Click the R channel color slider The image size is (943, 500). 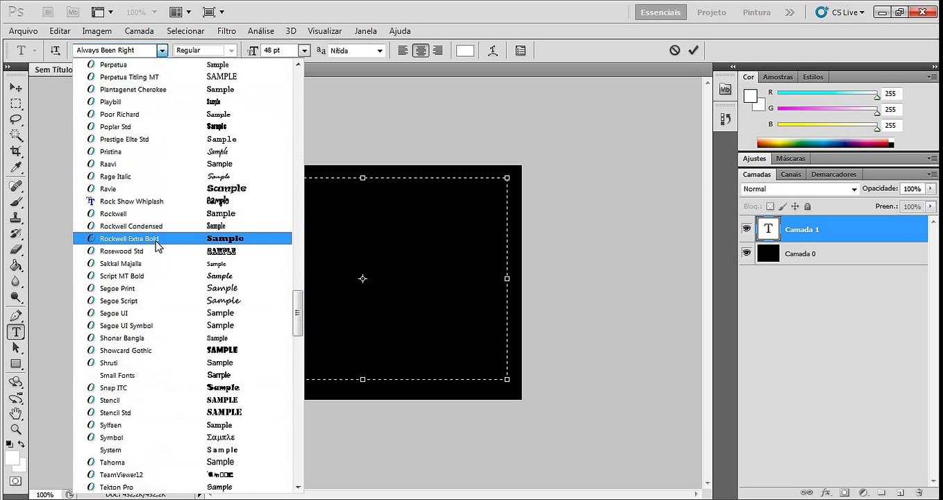click(x=827, y=93)
